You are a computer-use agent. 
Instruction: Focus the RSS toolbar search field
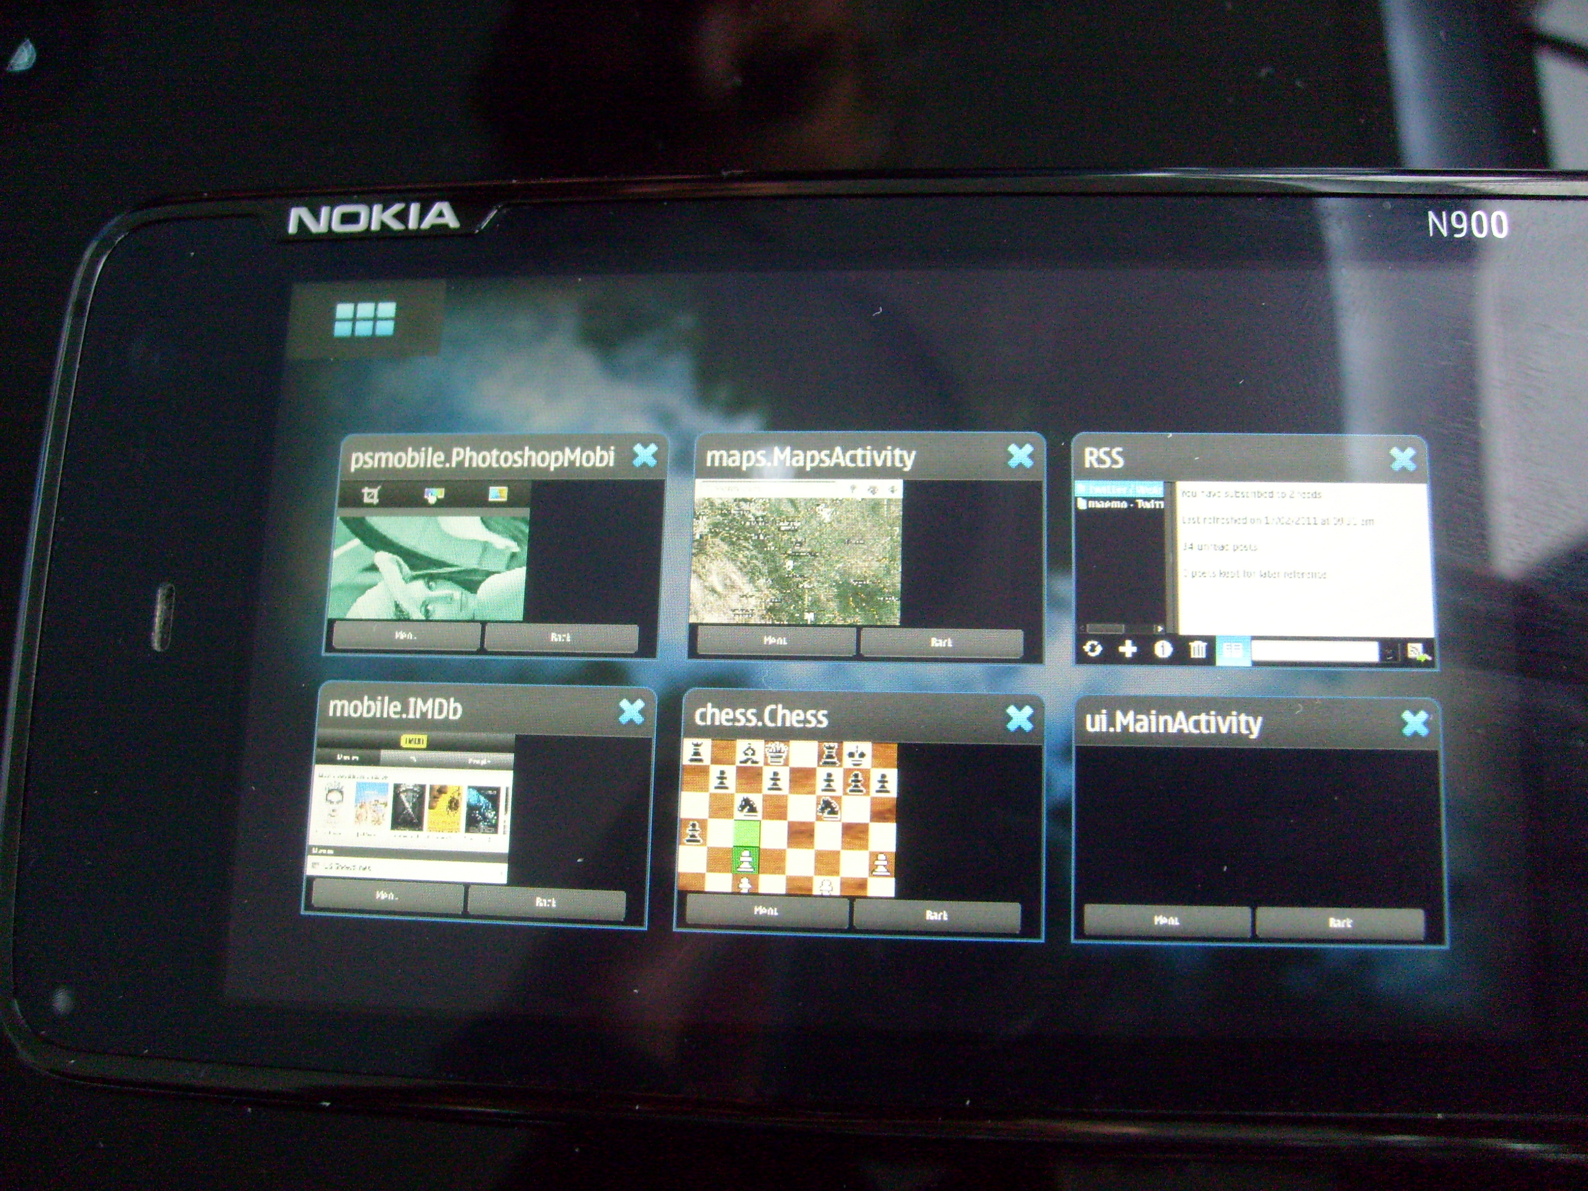point(1315,652)
